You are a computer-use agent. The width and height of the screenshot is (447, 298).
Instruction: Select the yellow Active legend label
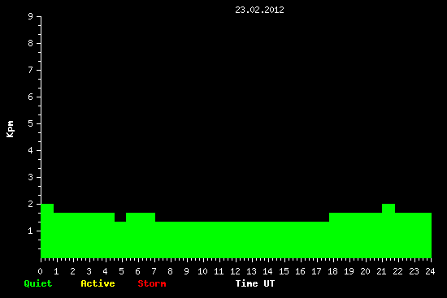tap(98, 283)
